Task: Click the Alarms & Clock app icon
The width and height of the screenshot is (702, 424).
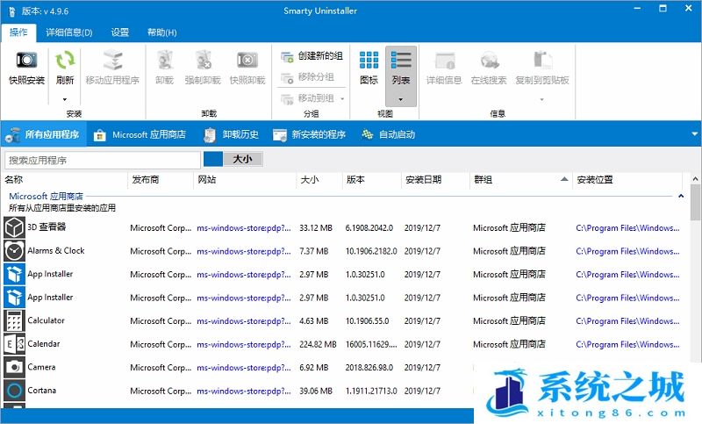Action: pos(14,251)
